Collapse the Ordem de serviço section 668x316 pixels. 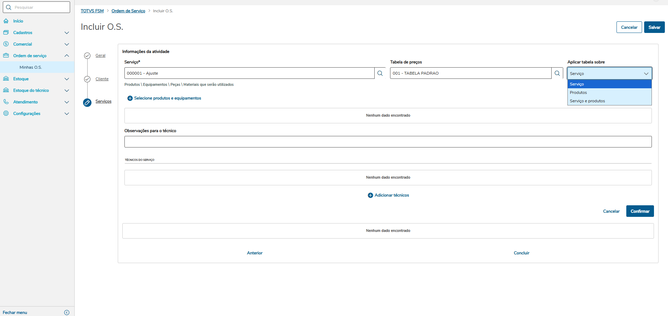(x=67, y=56)
